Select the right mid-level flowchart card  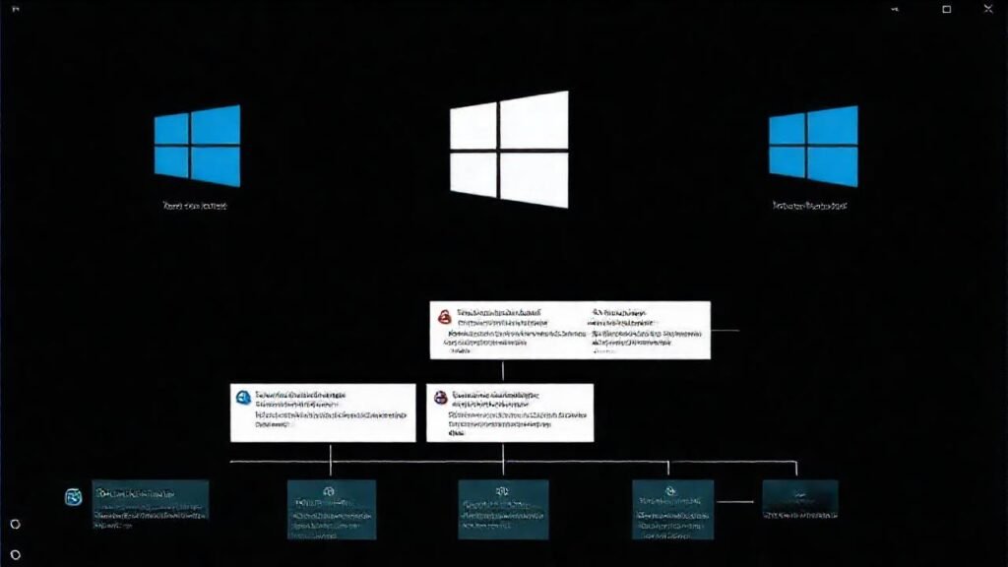click(x=510, y=413)
